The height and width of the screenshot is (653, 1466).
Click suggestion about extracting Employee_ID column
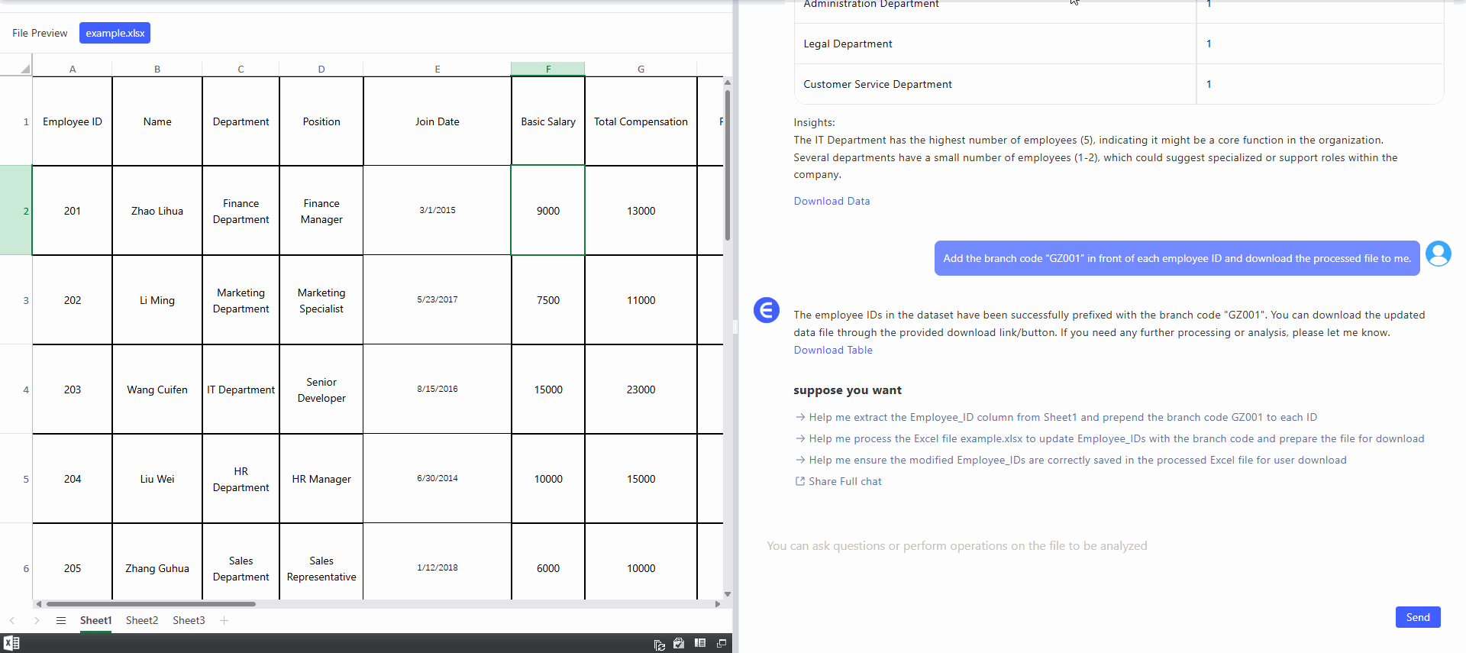pyautogui.click(x=1062, y=417)
